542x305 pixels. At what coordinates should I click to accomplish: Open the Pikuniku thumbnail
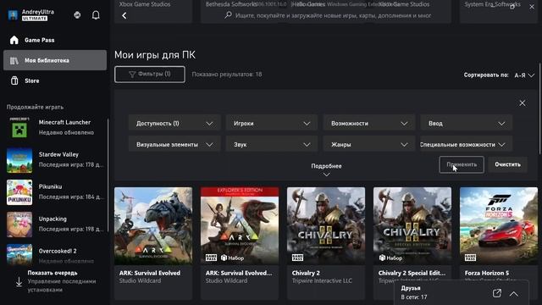(19, 192)
